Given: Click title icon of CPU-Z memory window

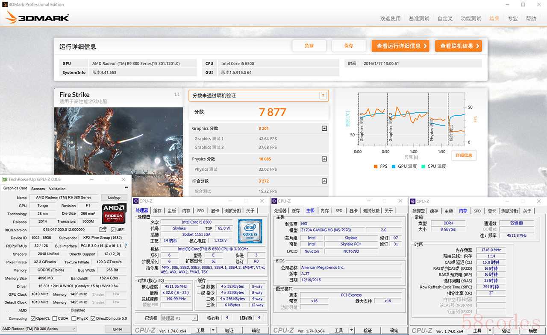Looking at the screenshot, I should pos(413,201).
